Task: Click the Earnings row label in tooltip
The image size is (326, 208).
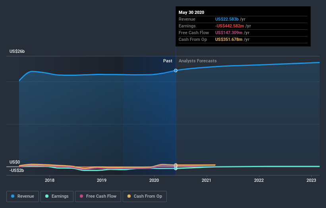Action: (187, 26)
